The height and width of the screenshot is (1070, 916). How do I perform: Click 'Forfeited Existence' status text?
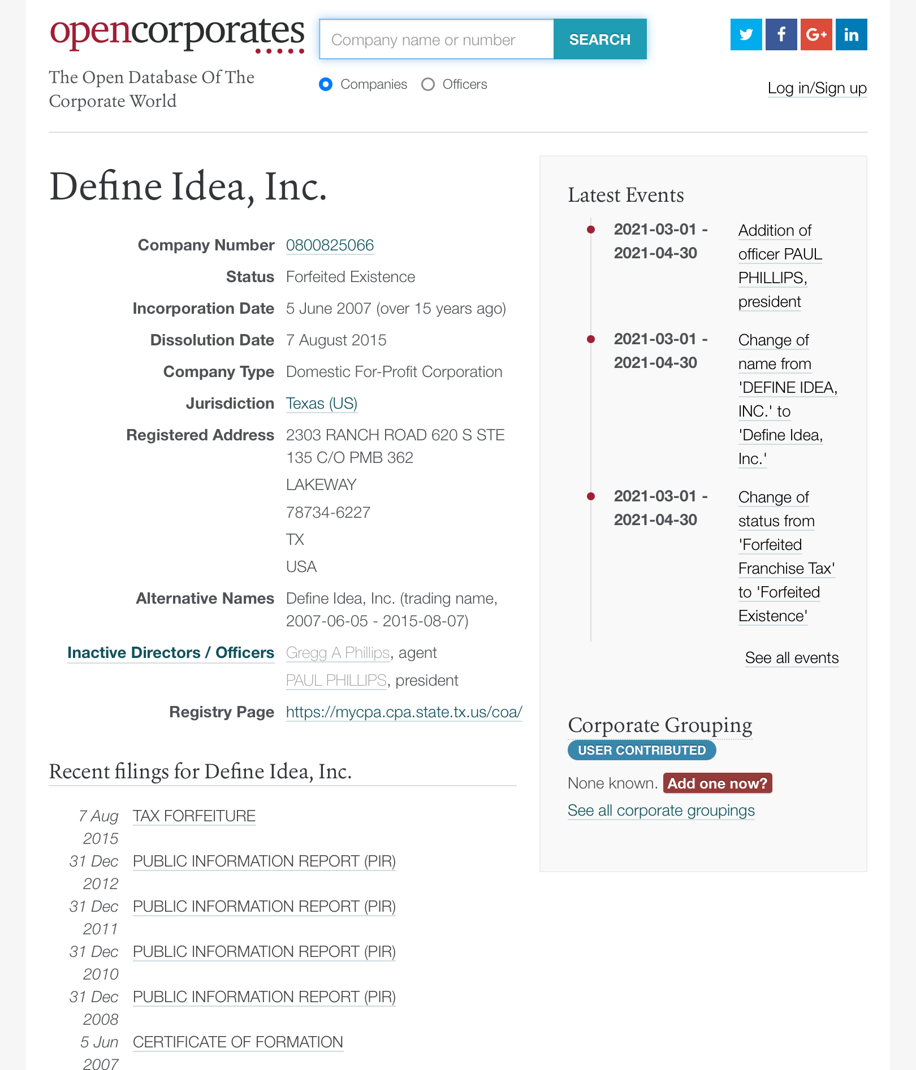[351, 277]
